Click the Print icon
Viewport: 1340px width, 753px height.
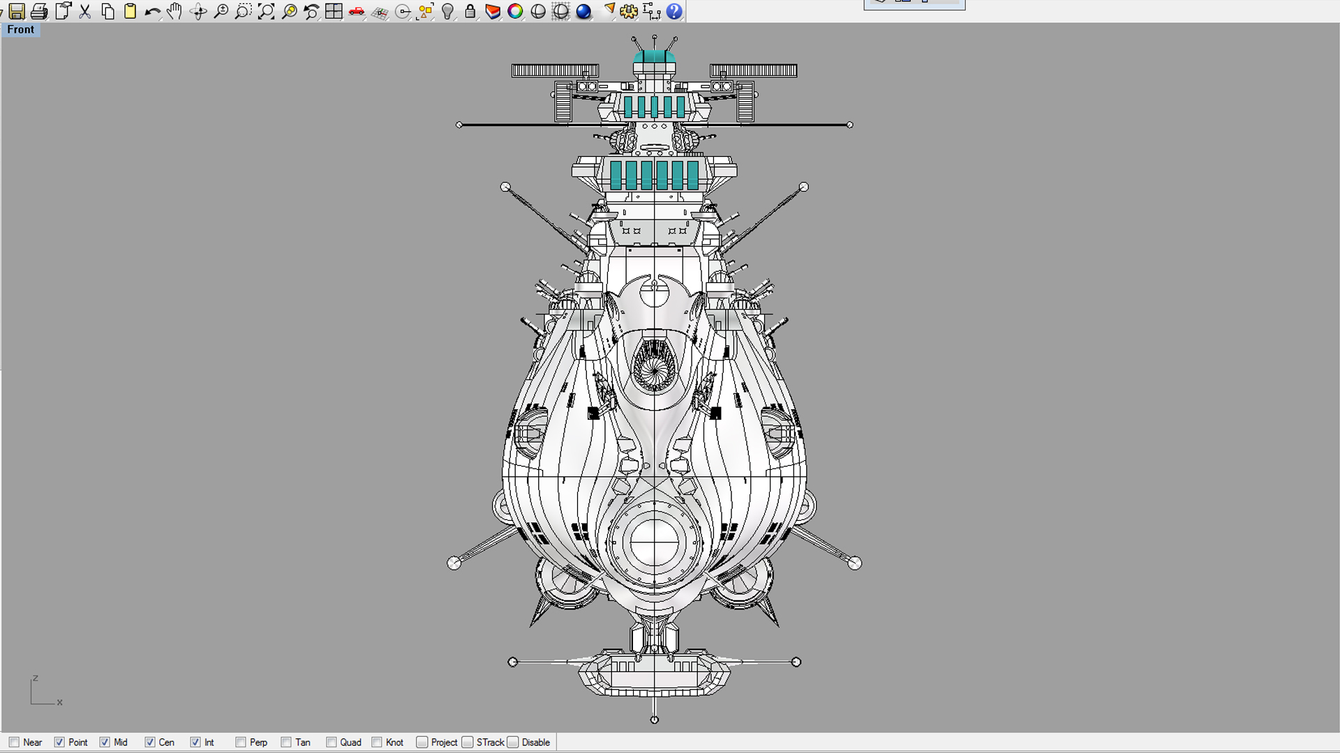point(40,11)
